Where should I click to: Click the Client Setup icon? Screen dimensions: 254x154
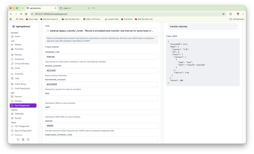12,84
